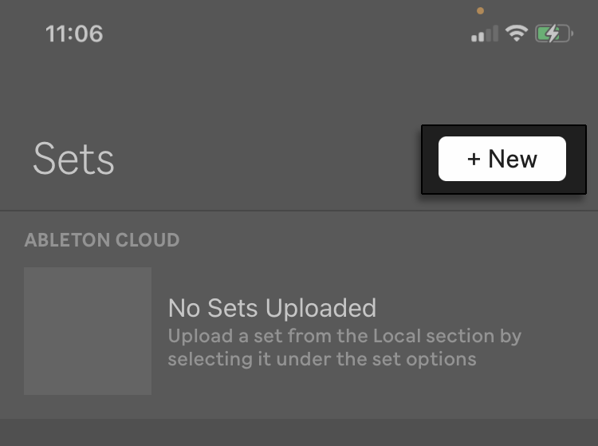Tap the Wi-Fi status icon
This screenshot has width=598, height=446.
point(517,34)
